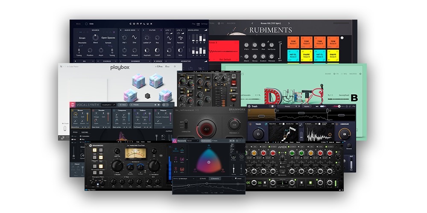Open the Presets dropdown in VocalSynth

145,104
